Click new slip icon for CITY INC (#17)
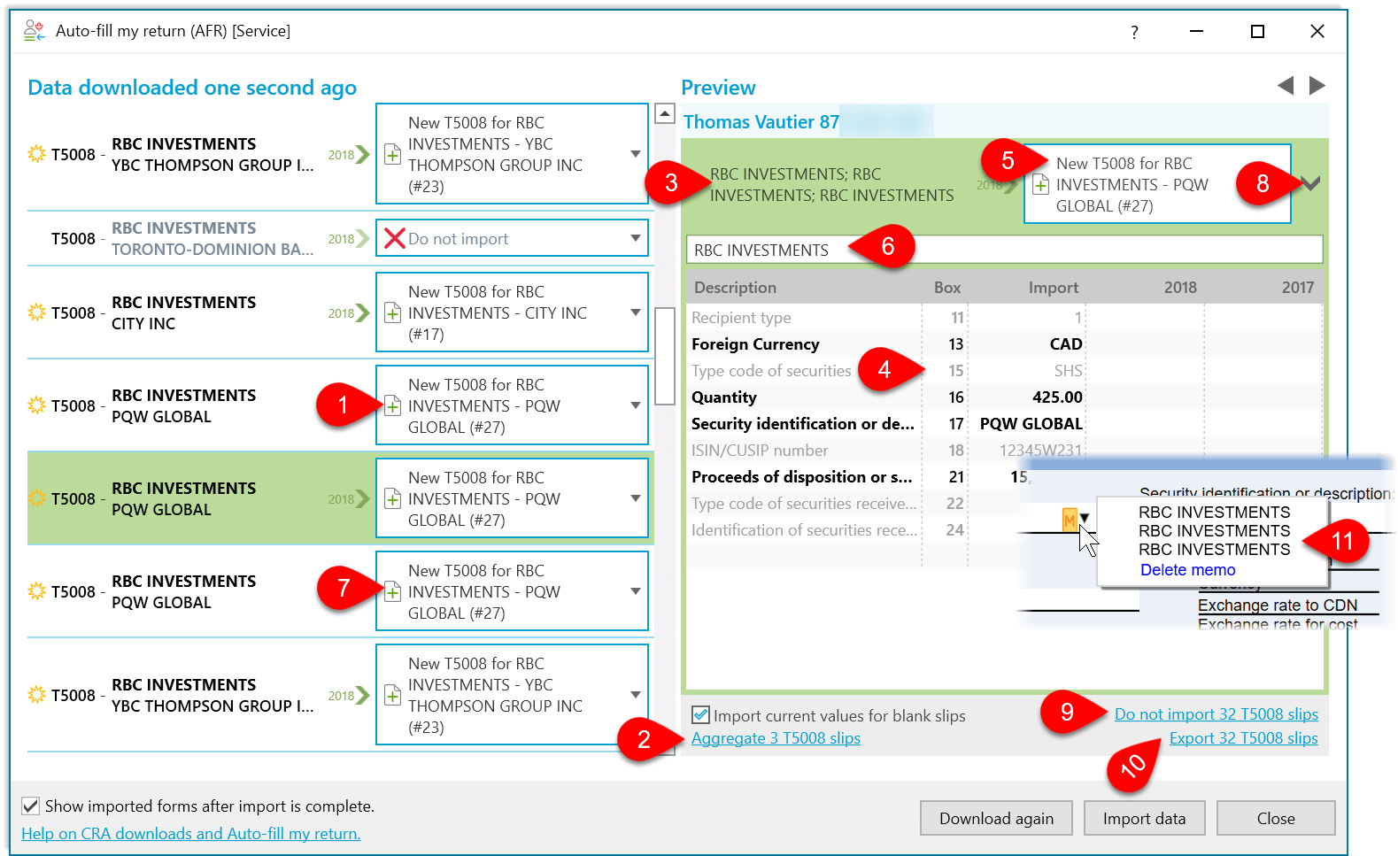 392,312
